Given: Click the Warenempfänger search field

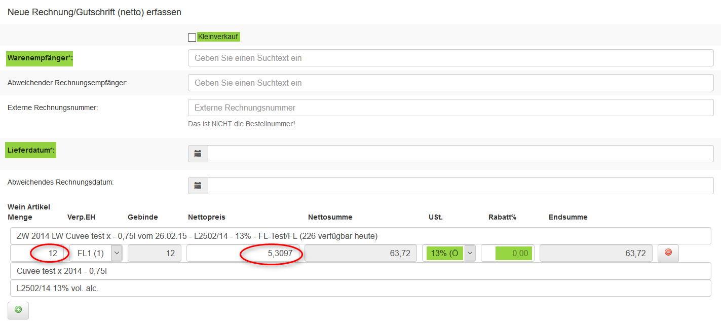Looking at the screenshot, I should (450, 58).
